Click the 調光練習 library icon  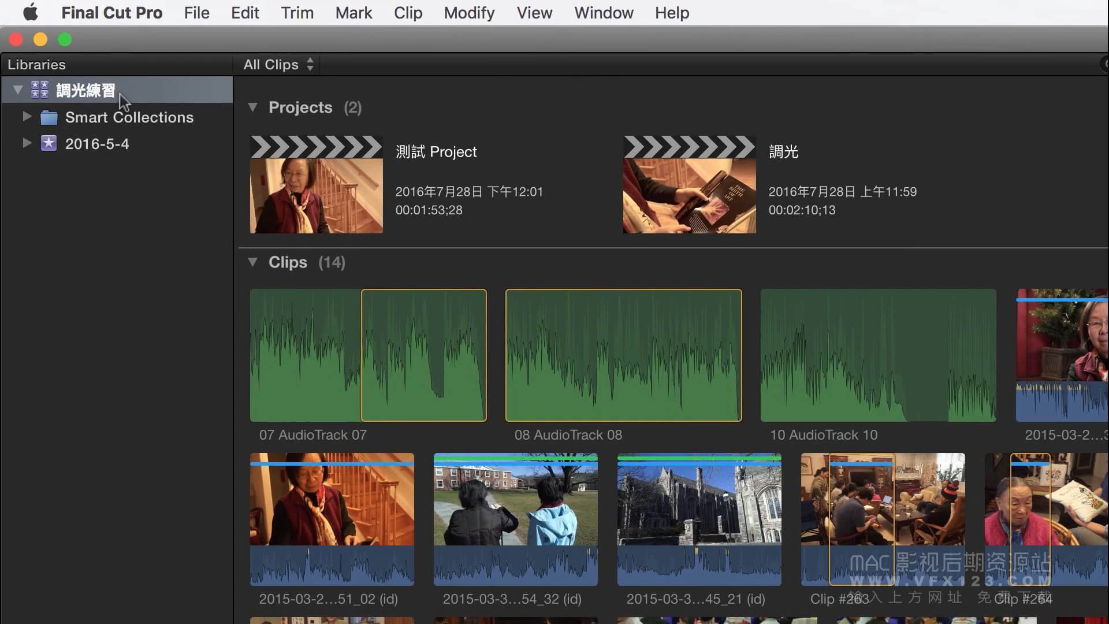(39, 90)
